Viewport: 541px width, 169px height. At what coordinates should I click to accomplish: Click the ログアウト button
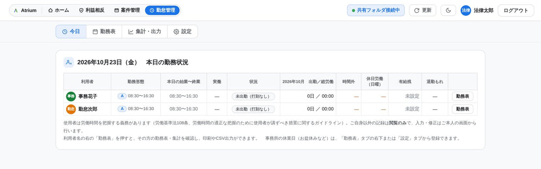point(516,10)
